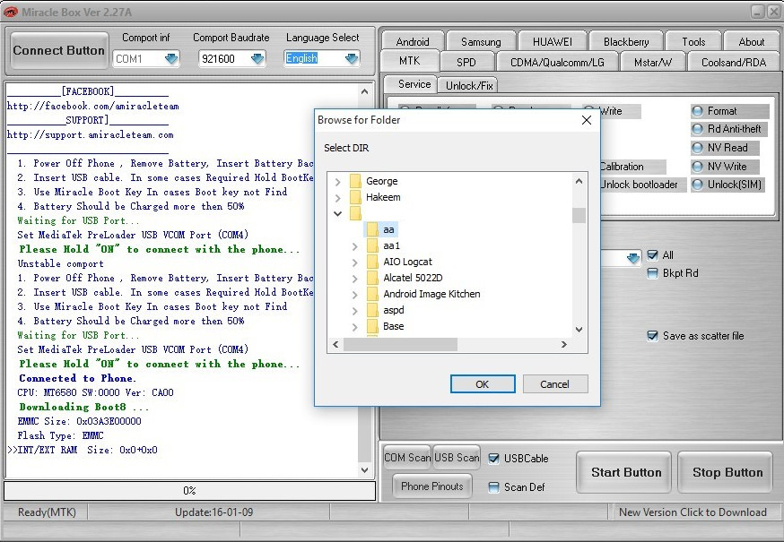Expand the Android Image Kitchen node
The image size is (784, 542).
click(x=355, y=294)
